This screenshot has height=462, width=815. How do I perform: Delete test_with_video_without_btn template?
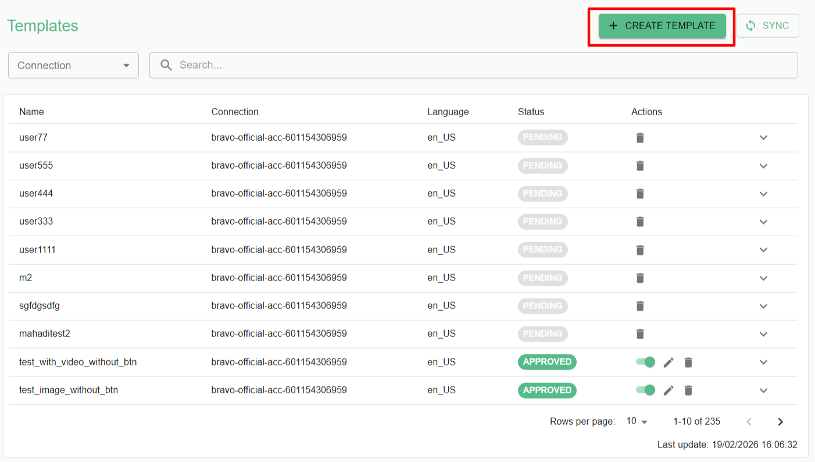click(688, 363)
